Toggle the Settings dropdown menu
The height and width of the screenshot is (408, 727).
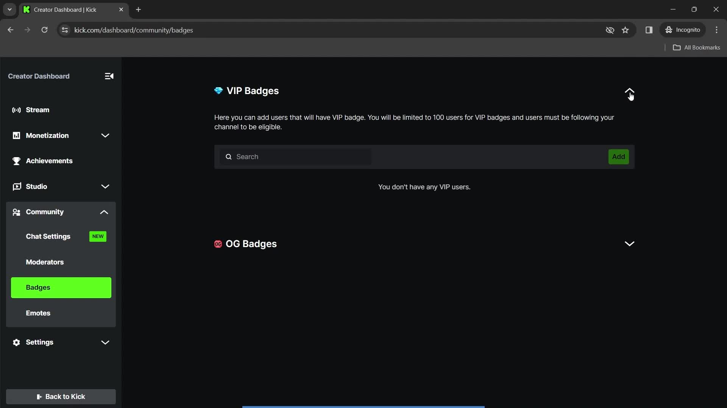click(x=105, y=342)
